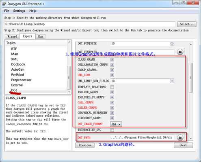Click the DOT_FONTSIZE label
The image size is (201, 162).
87,44
